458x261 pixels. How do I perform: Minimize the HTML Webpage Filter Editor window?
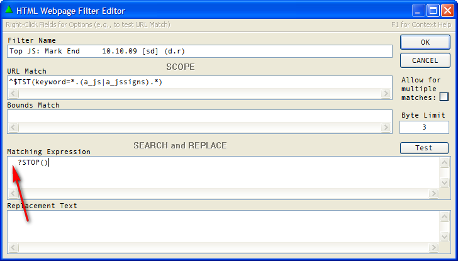pyautogui.click(x=418, y=11)
